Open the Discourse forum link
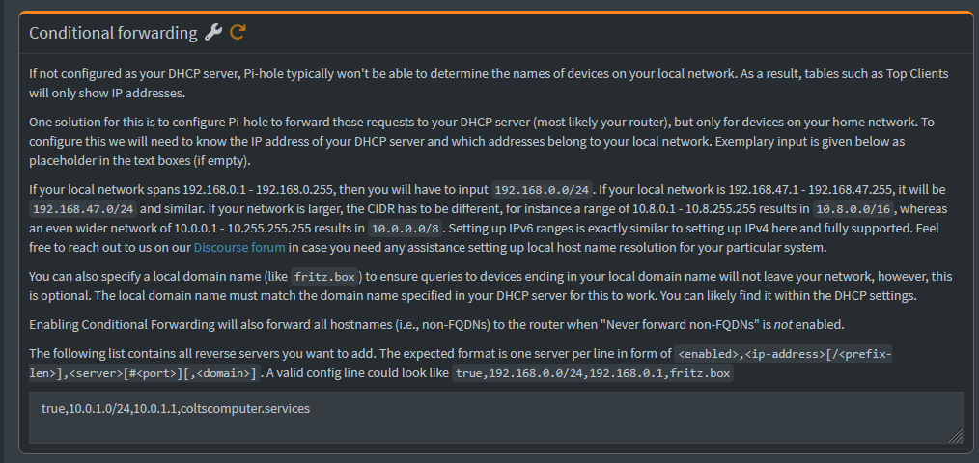Viewport: 979px width, 463px height. point(239,248)
